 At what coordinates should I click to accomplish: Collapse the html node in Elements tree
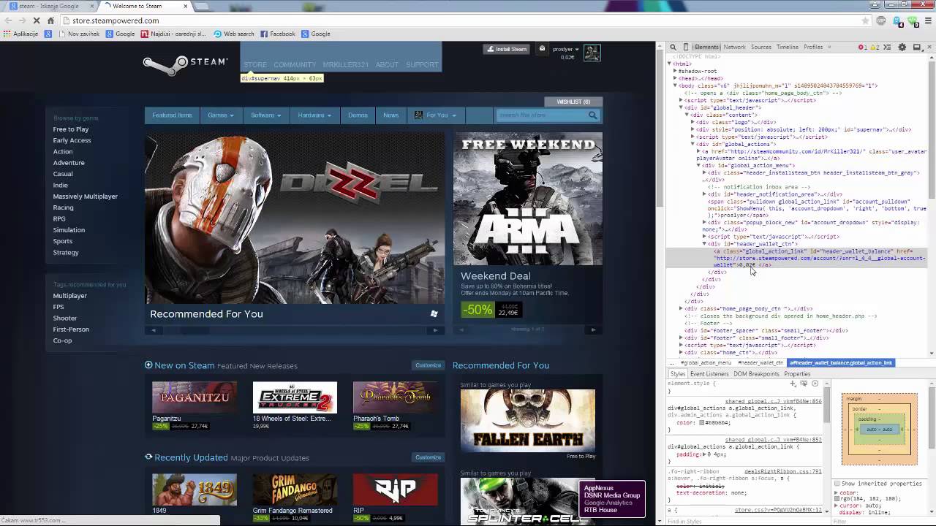coord(669,64)
